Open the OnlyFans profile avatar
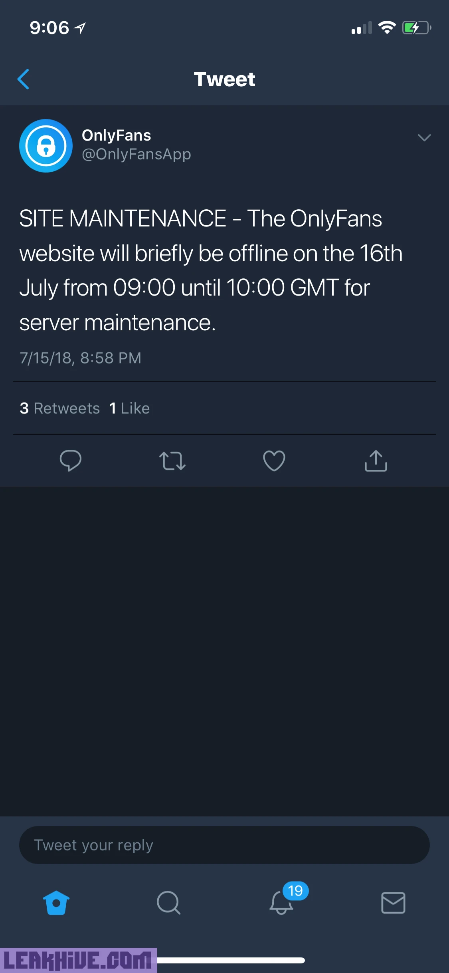The height and width of the screenshot is (973, 449). (46, 146)
